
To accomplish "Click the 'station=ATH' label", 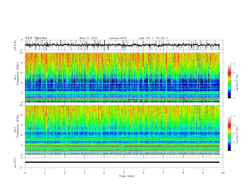I will coord(118,38).
